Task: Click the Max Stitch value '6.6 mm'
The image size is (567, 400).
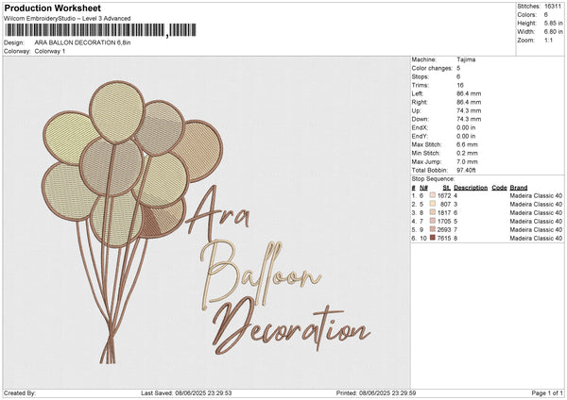Action: pos(467,144)
